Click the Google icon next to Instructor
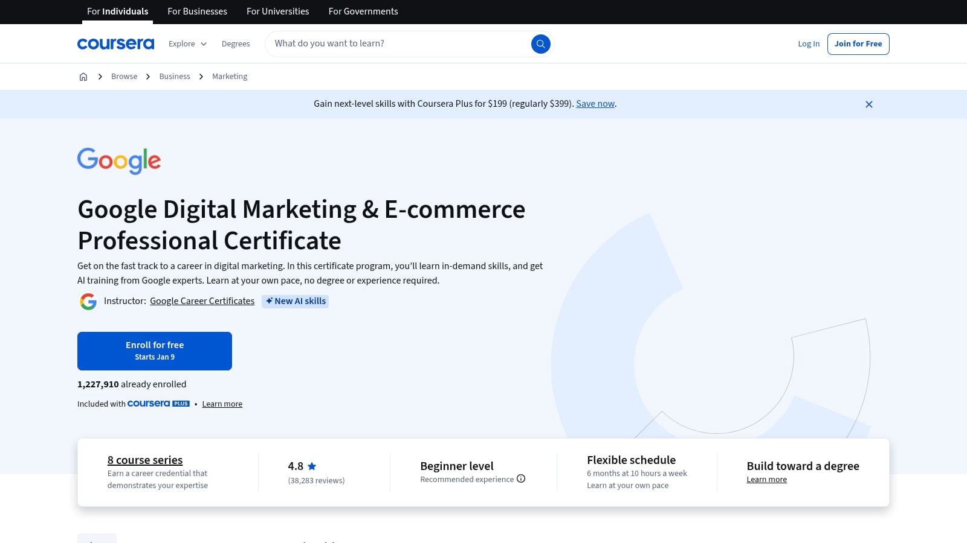The width and height of the screenshot is (967, 543). point(88,301)
